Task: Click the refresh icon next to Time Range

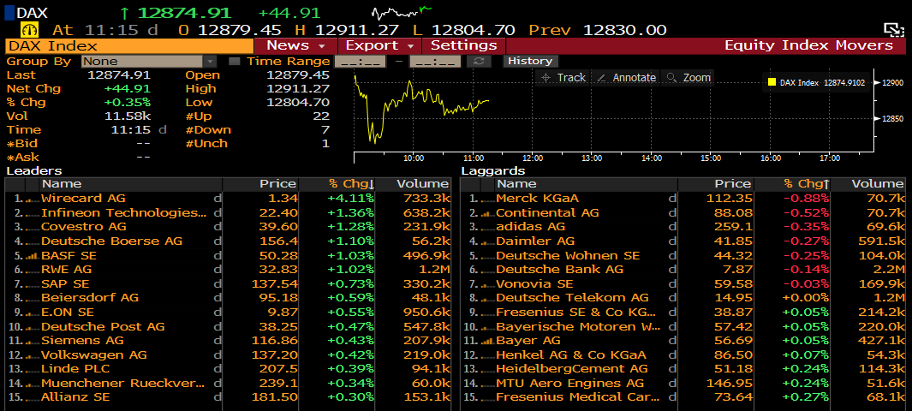Action: click(x=479, y=61)
